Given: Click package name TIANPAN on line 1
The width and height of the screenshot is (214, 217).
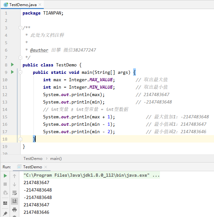Looking at the screenshot, I should pyautogui.click(x=52, y=13).
